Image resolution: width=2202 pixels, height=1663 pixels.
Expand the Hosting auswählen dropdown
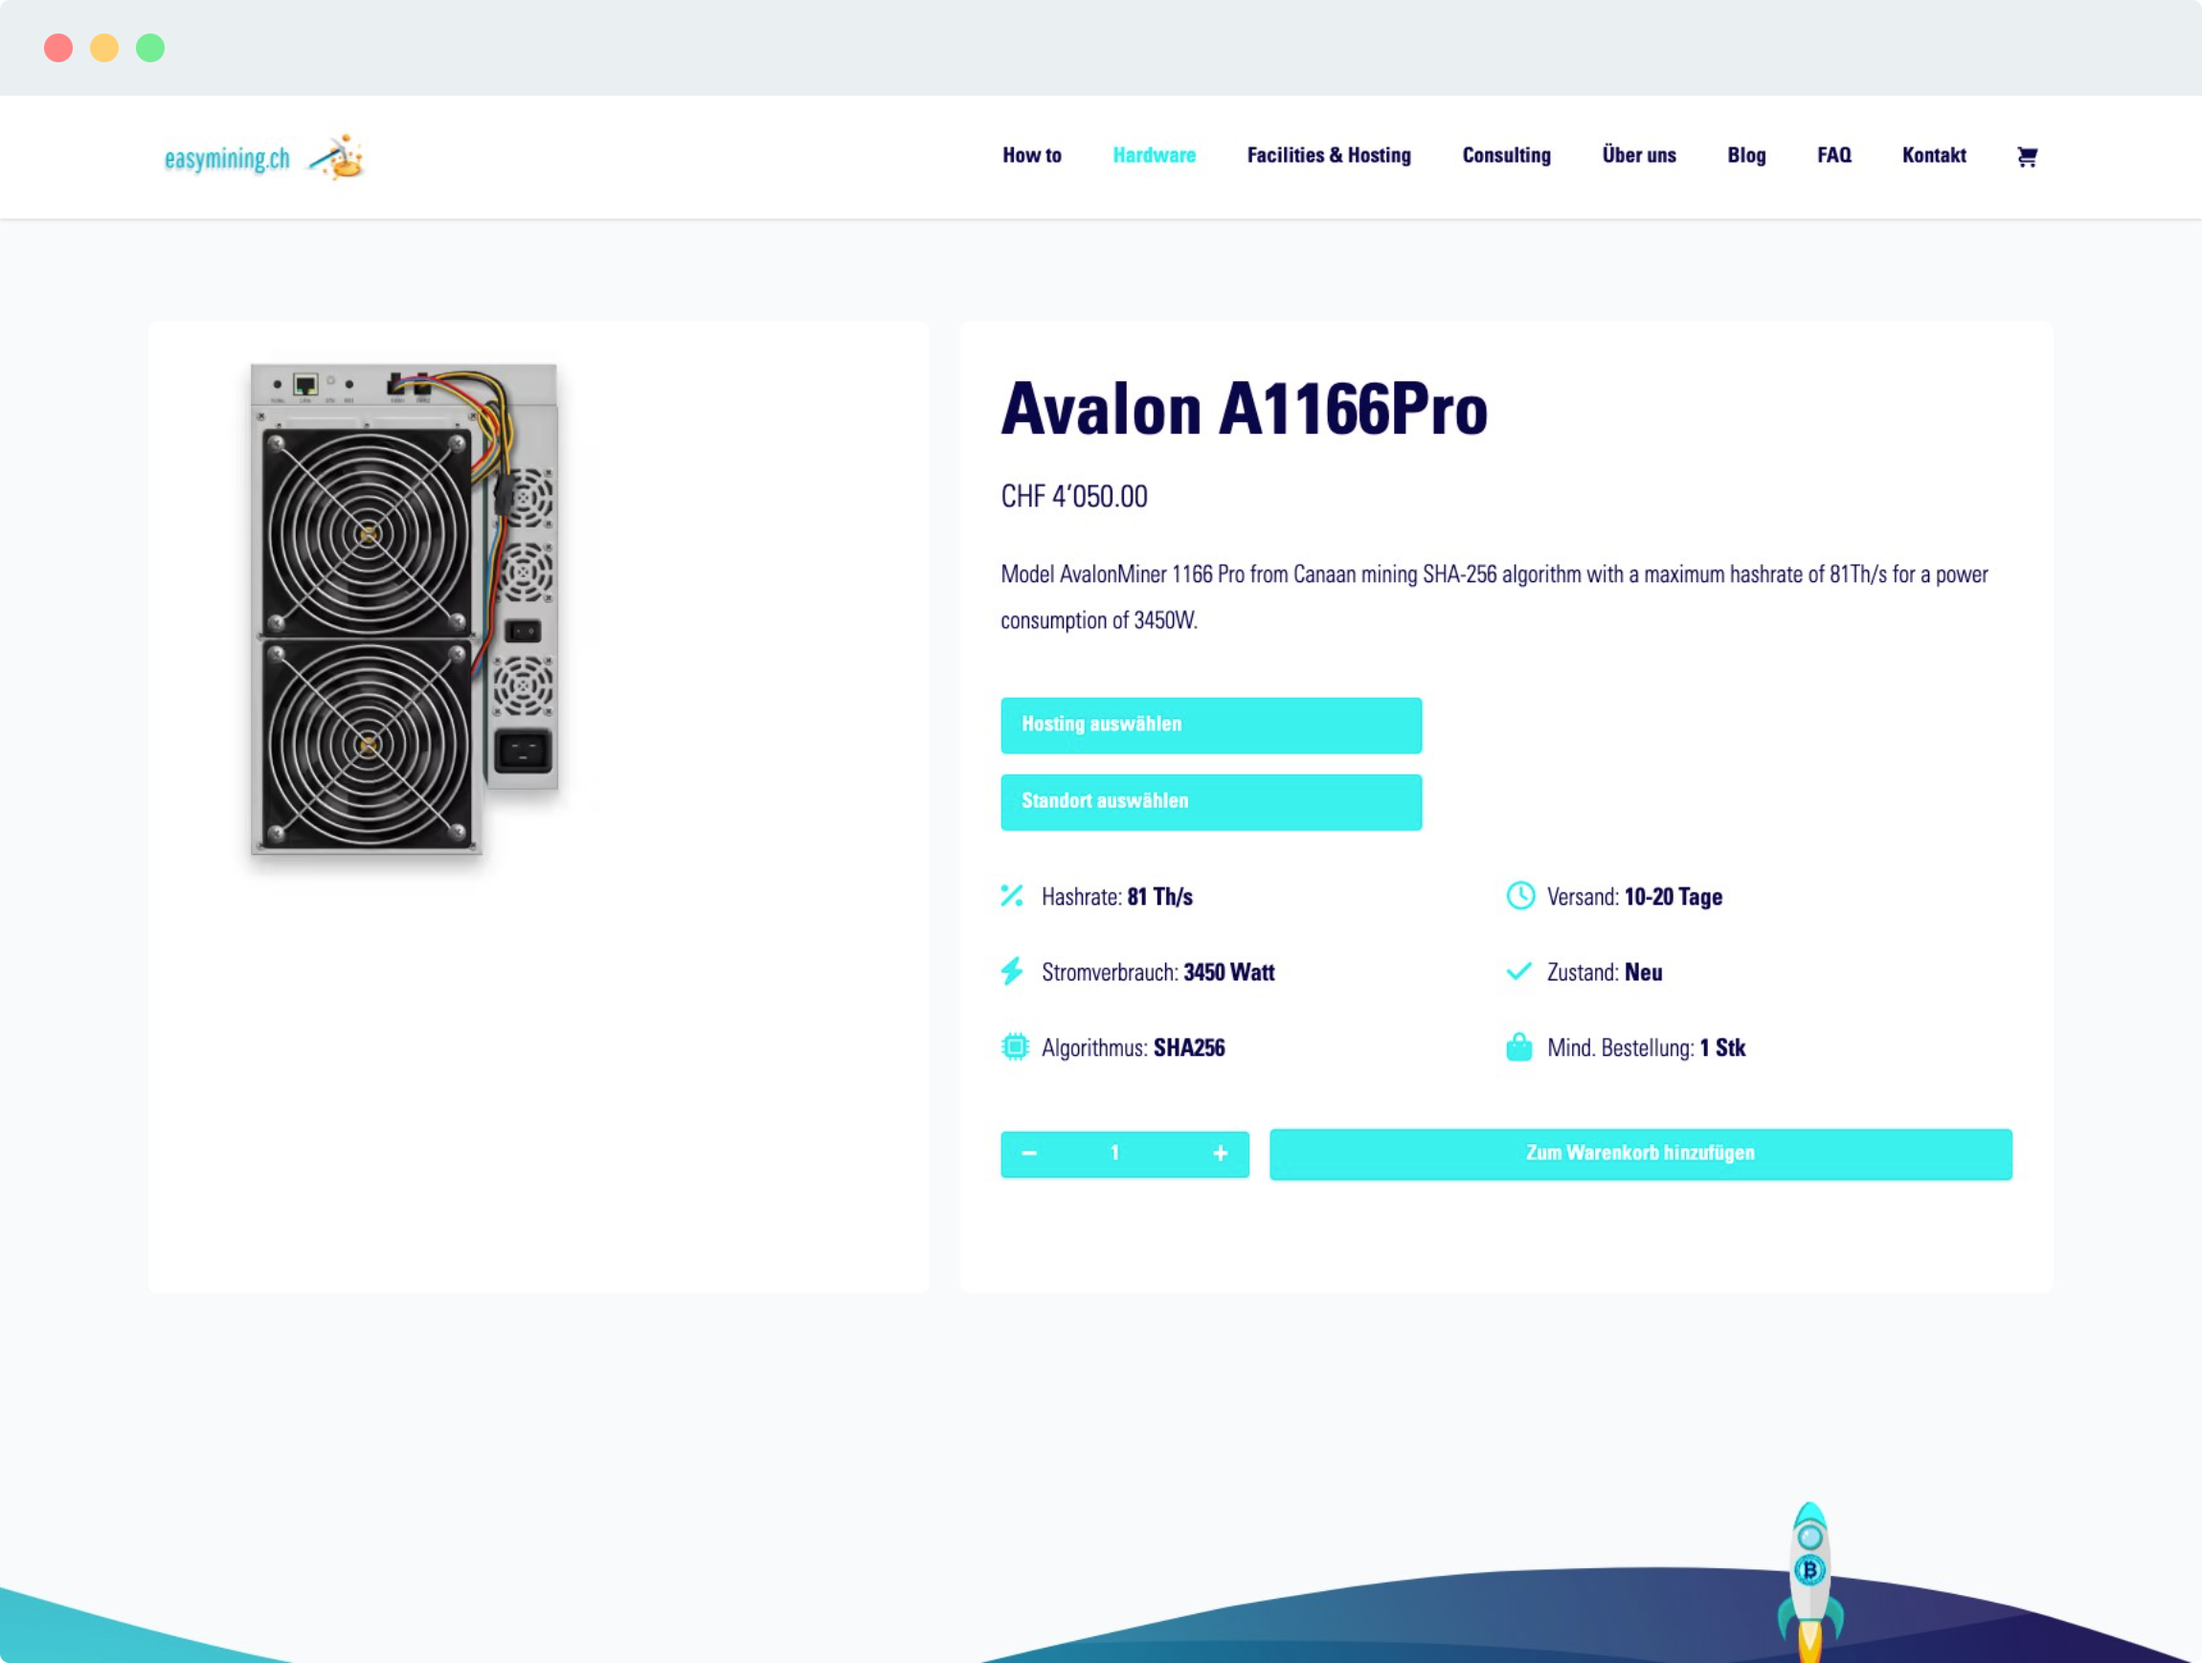pyautogui.click(x=1210, y=725)
